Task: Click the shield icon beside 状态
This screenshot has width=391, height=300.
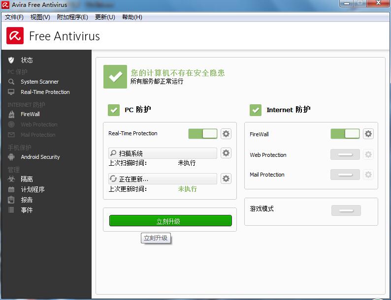Action: pyautogui.click(x=11, y=60)
